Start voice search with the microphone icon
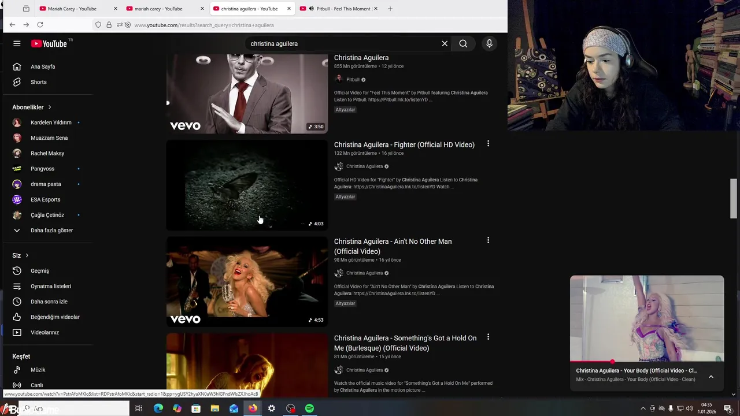 click(489, 43)
